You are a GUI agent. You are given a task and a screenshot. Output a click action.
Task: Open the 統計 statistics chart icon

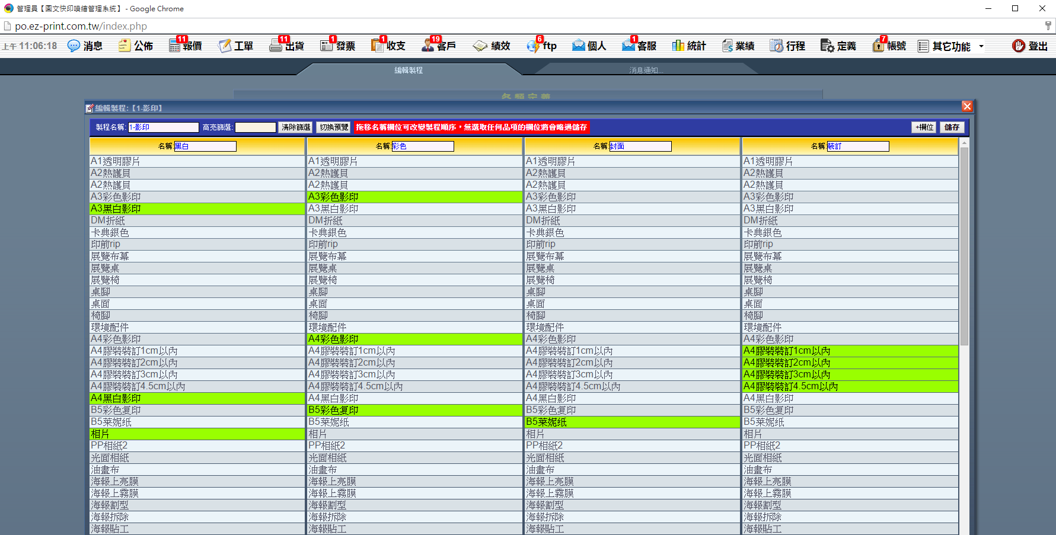tap(678, 46)
